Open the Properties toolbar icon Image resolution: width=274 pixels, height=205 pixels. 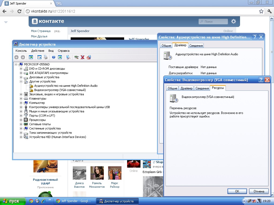[39, 57]
